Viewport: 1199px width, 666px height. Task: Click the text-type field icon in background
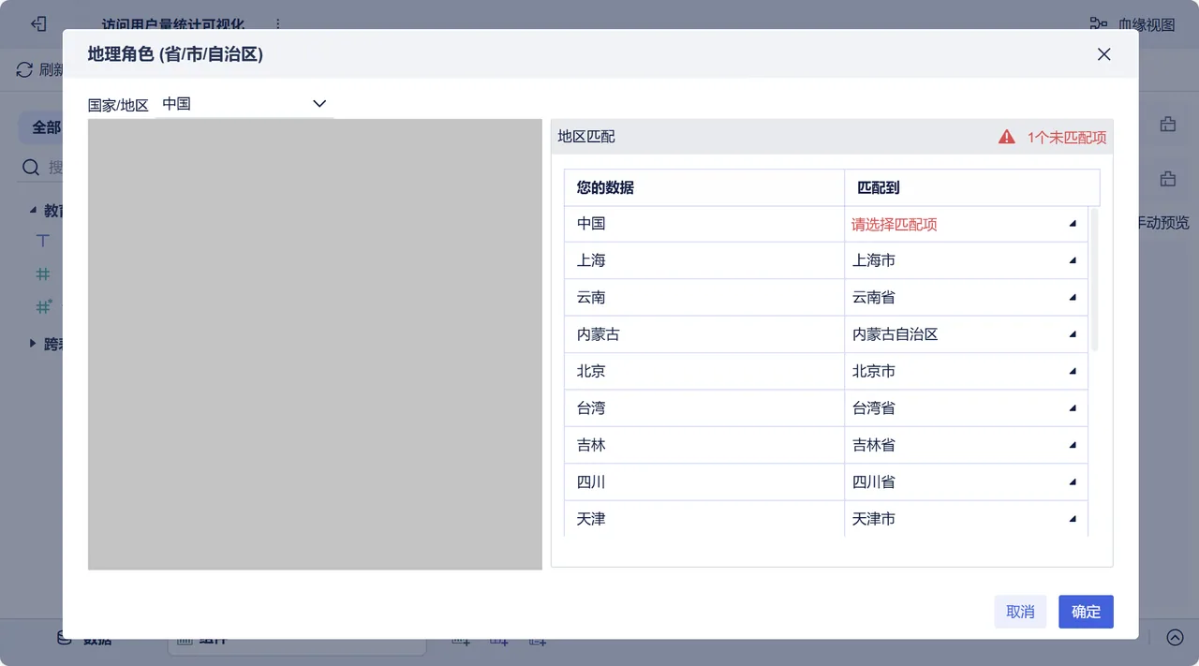pyautogui.click(x=42, y=241)
